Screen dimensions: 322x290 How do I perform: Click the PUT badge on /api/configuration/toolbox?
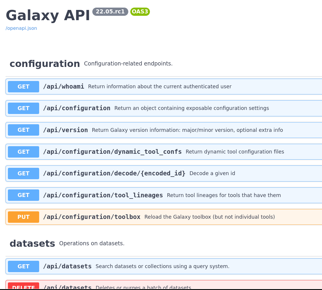[23, 217]
